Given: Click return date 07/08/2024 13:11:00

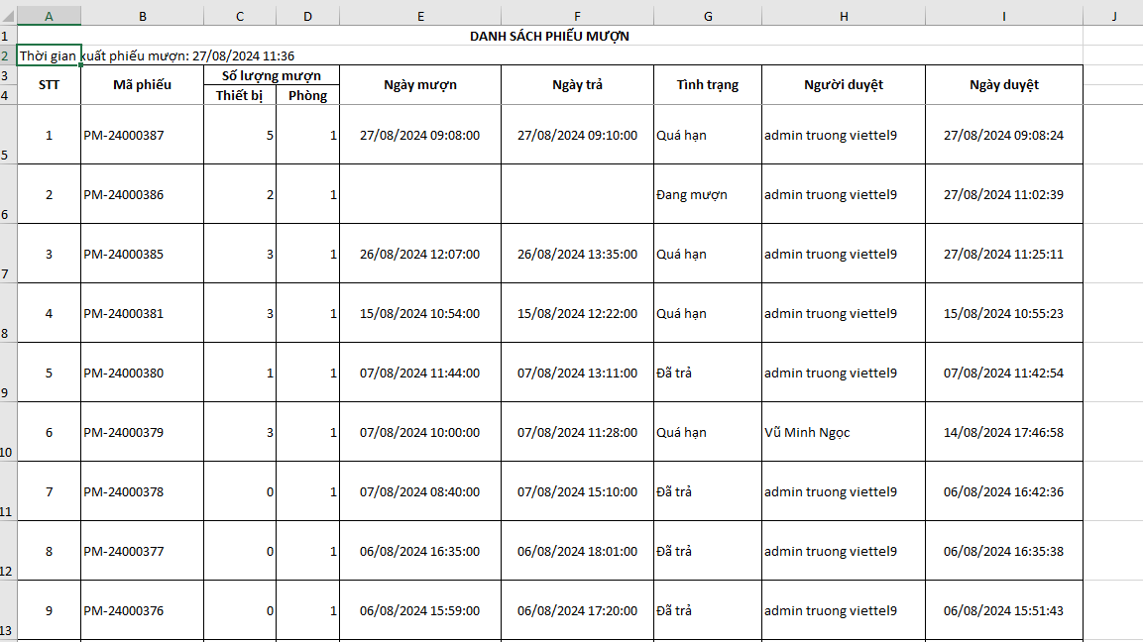Looking at the screenshot, I should point(577,373).
